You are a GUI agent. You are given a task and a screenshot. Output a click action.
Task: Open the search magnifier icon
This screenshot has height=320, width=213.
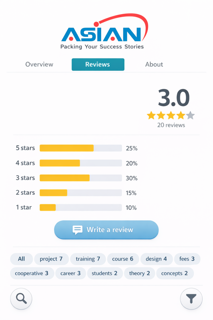point(21,299)
